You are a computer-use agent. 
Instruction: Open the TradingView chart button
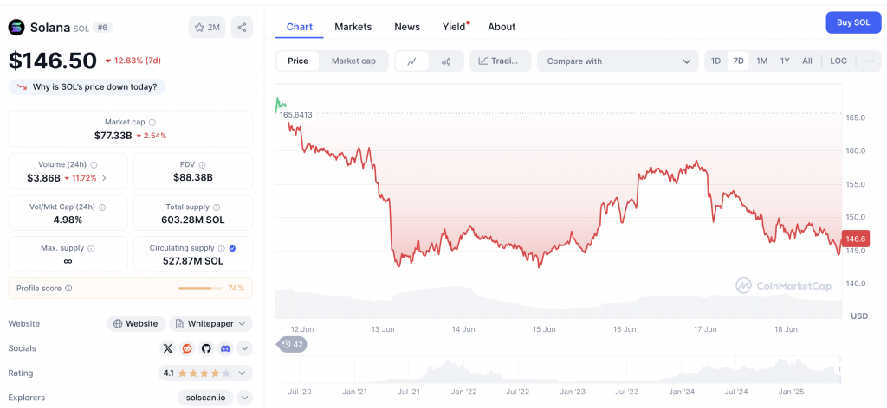500,61
